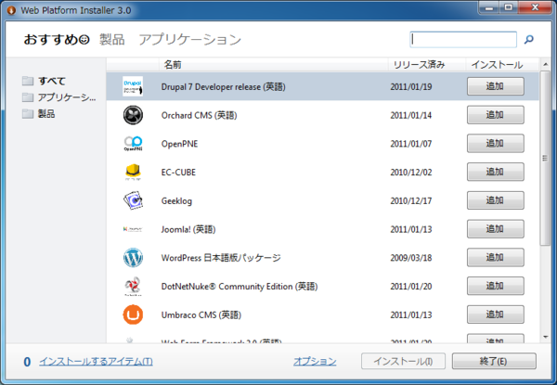The height and width of the screenshot is (385, 557).
Task: Click scrollbar down arrow
Action: pyautogui.click(x=545, y=337)
